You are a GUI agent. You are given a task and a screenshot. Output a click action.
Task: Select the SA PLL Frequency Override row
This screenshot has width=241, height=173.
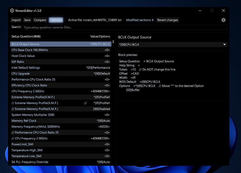coord(61,162)
